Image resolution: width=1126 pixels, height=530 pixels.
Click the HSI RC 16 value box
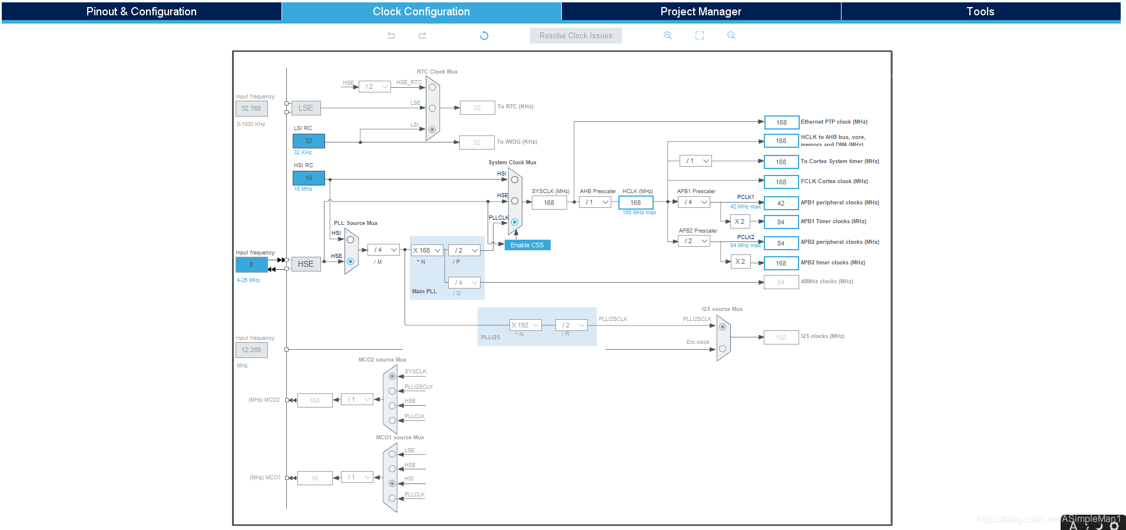tap(309, 178)
